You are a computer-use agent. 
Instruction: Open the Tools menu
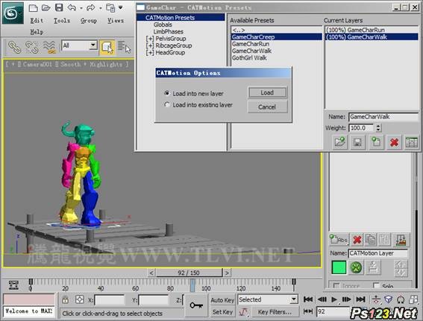(62, 20)
